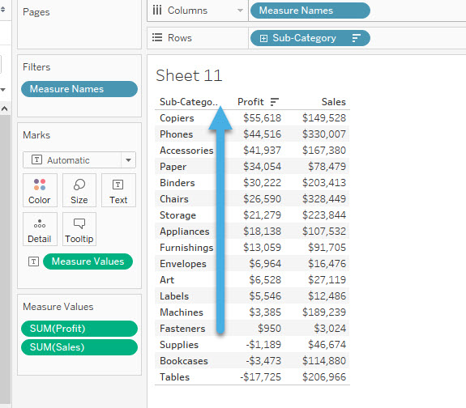Click the Rows shelf icon
Screen dimensions: 466x408
pyautogui.click(x=157, y=38)
